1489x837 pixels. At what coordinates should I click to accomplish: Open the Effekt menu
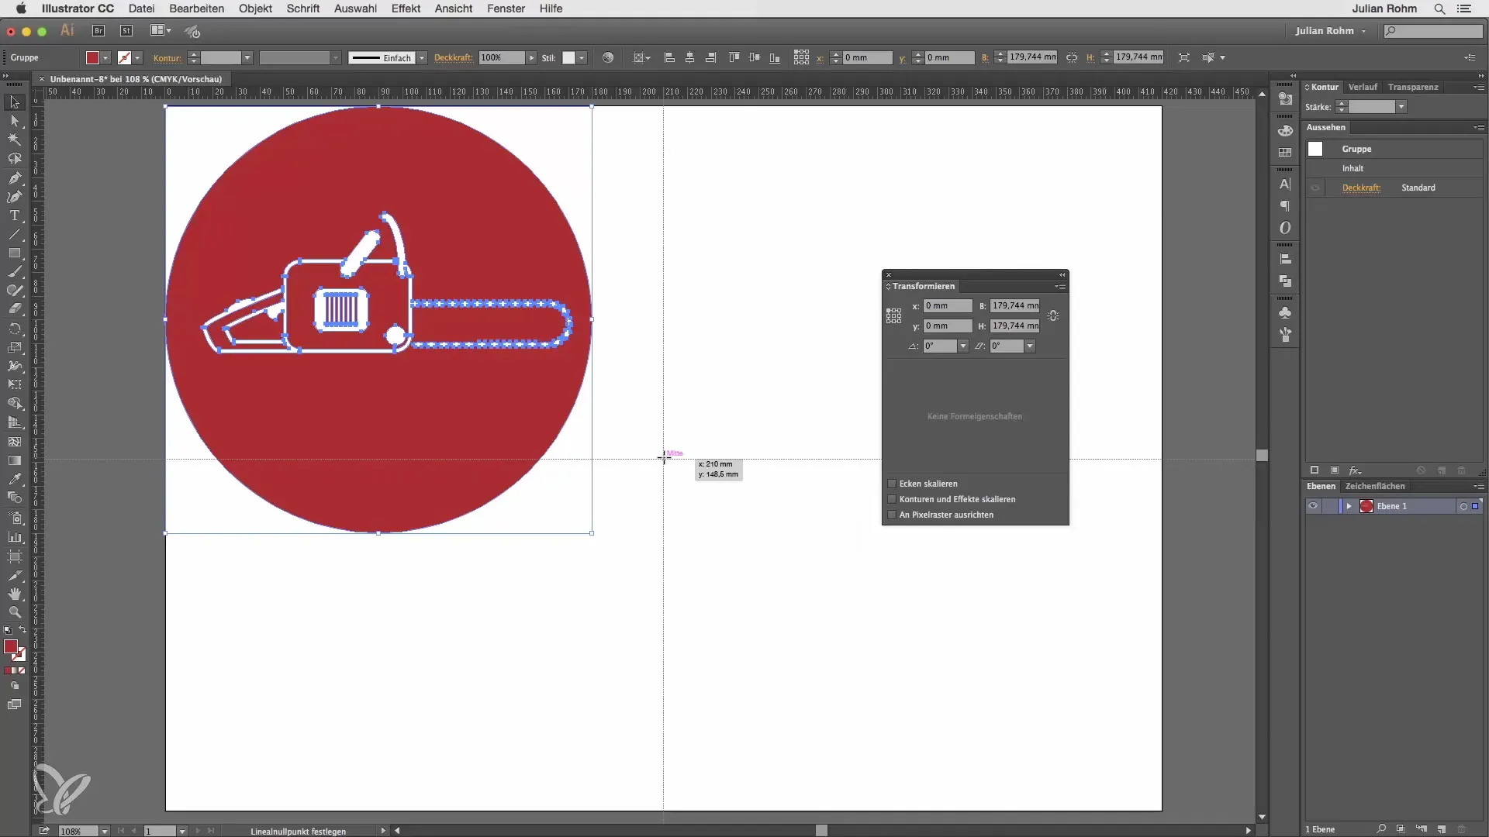coord(406,9)
